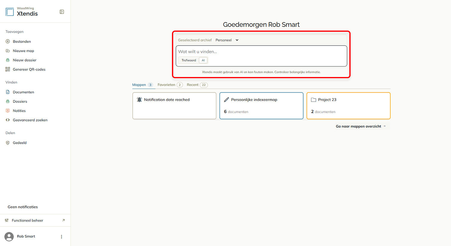451x246 pixels.
Task: Click the Rob Smart user name
Action: pyautogui.click(x=26, y=236)
